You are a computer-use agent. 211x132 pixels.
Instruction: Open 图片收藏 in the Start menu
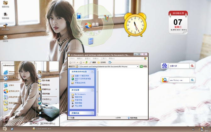(44, 80)
